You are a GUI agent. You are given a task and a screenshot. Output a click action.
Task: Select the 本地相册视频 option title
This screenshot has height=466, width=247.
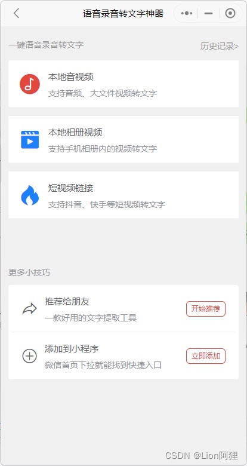click(75, 132)
